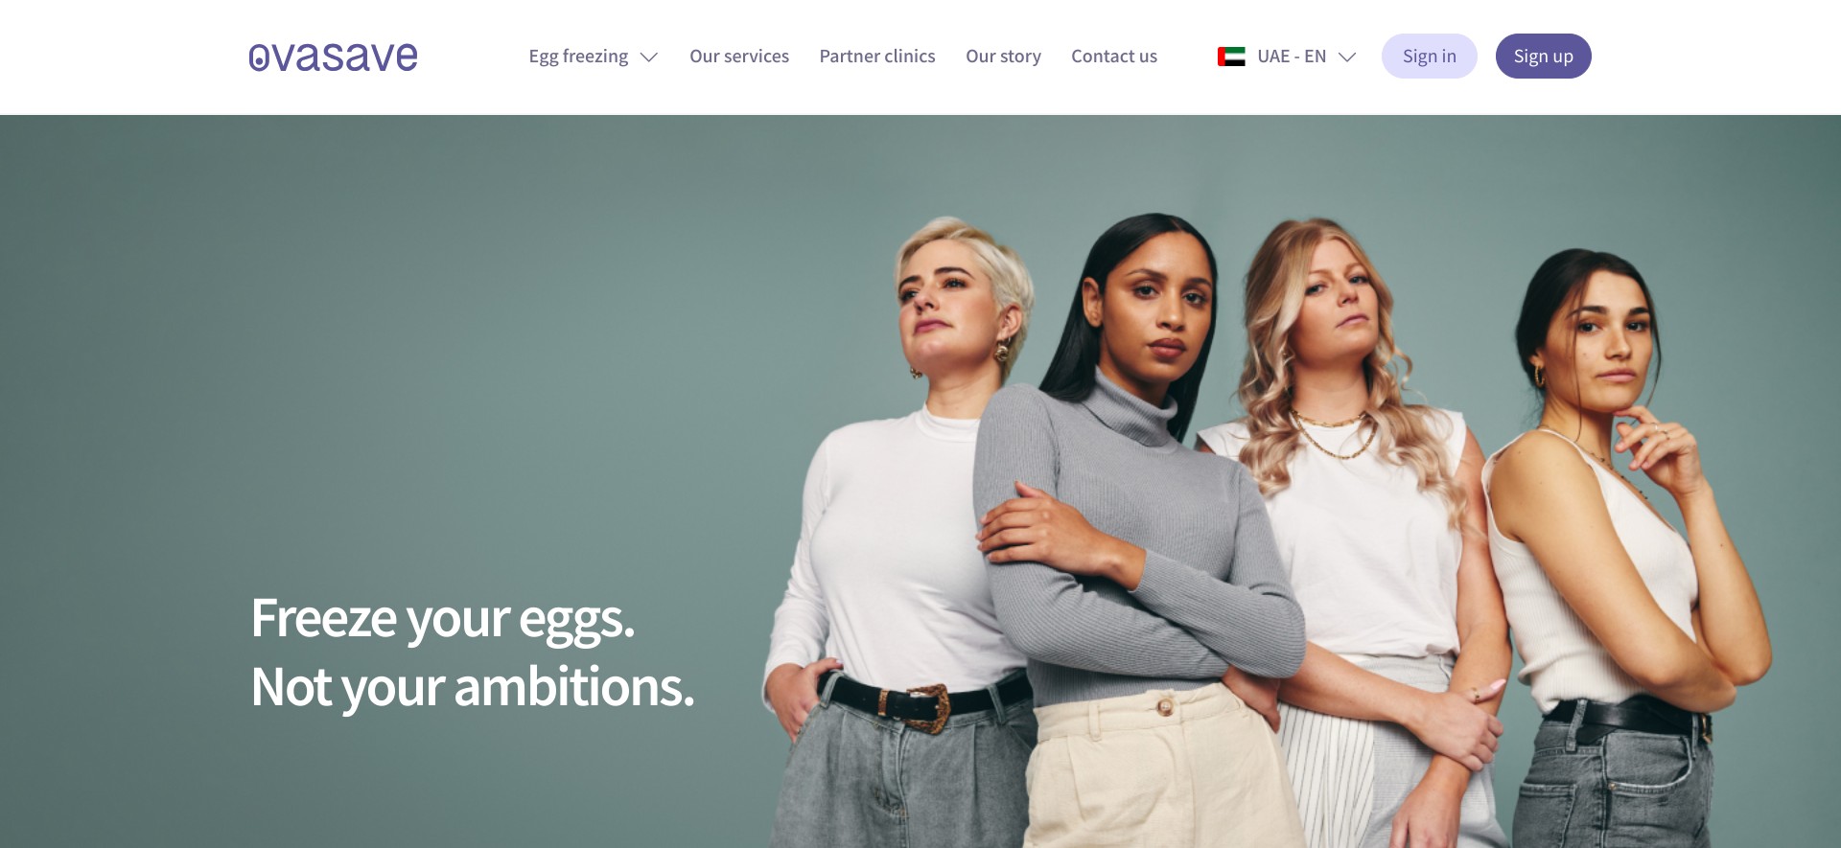1841x848 pixels.
Task: Click the ovasave logo
Action: click(333, 57)
